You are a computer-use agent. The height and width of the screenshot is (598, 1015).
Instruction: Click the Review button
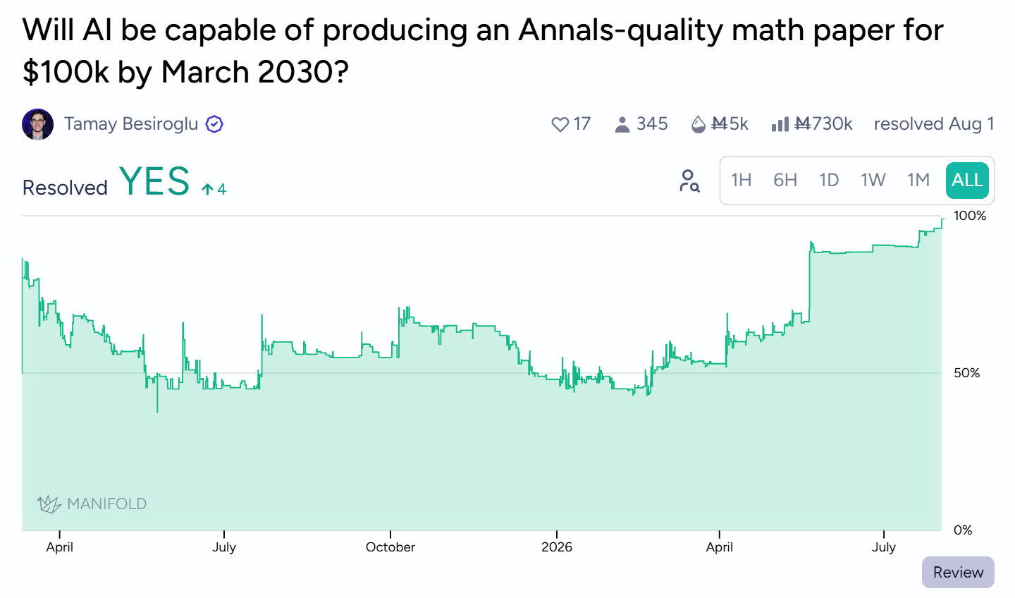tap(958, 572)
